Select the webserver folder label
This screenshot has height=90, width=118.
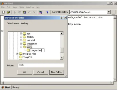(32, 44)
